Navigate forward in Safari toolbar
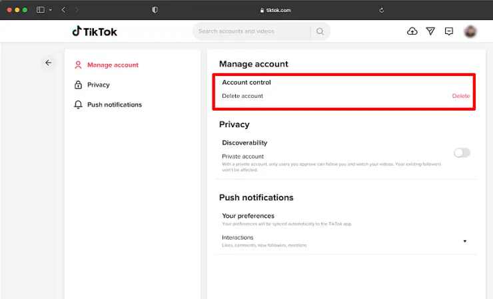This screenshot has width=493, height=299. [x=77, y=10]
